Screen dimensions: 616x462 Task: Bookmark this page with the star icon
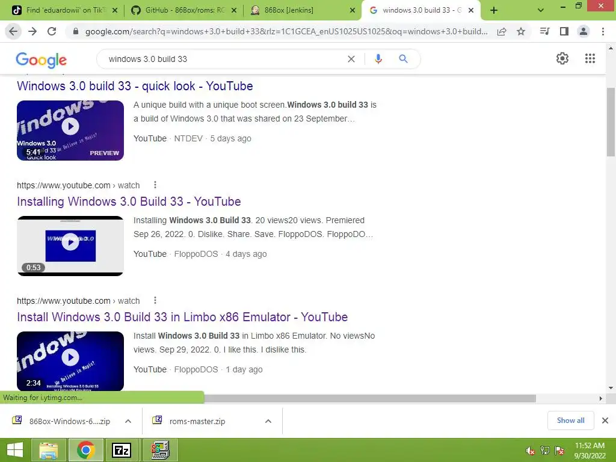point(521,31)
